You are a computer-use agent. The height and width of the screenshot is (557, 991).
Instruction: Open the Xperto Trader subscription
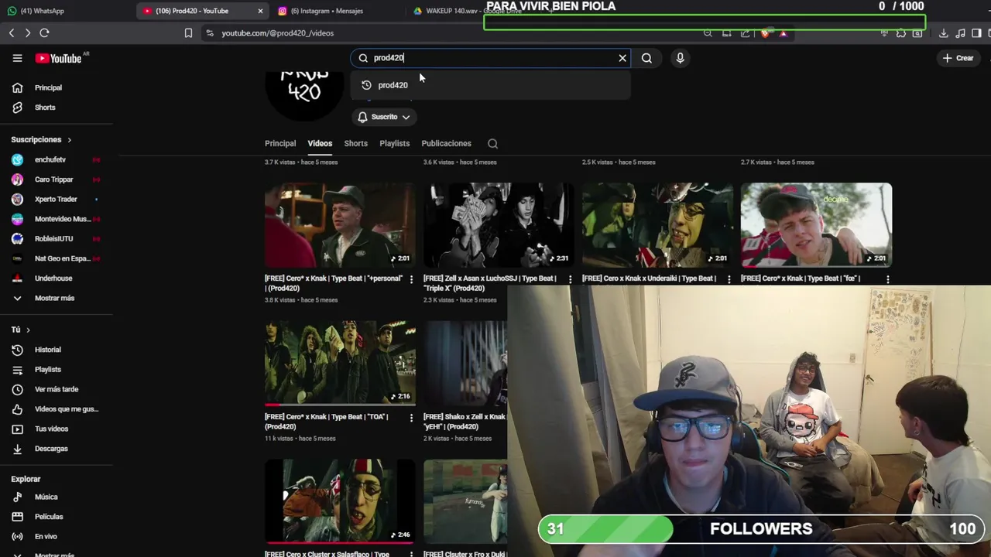click(57, 199)
